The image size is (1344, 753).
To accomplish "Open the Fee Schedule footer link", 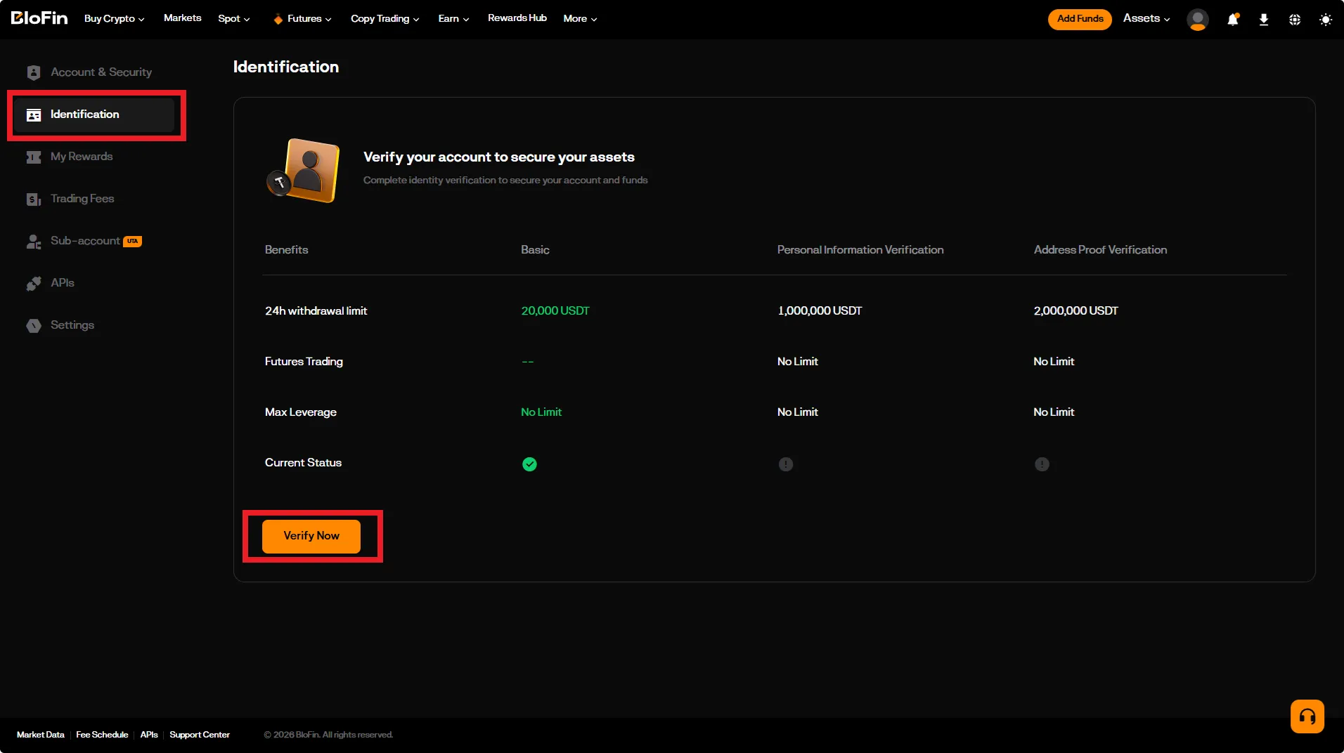I will click(x=102, y=735).
